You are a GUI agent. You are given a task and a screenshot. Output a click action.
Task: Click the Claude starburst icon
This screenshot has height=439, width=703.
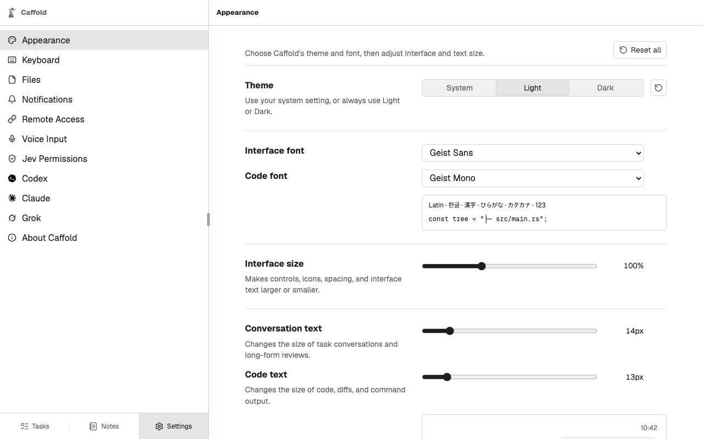click(x=12, y=198)
